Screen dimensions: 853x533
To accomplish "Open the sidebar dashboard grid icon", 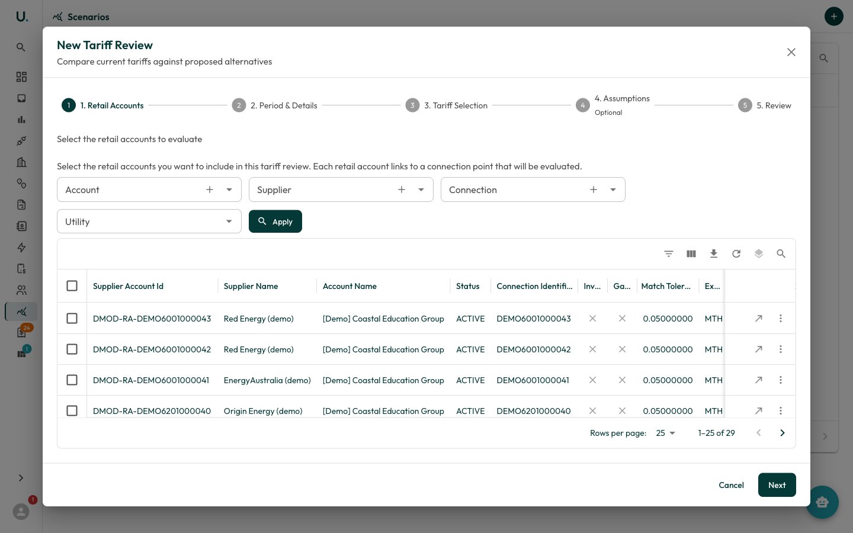I will coord(21,77).
